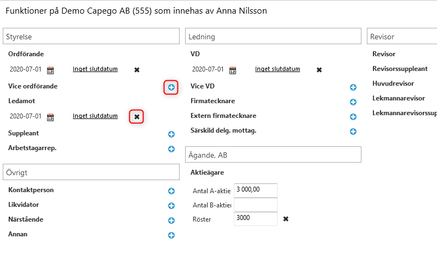Viewport: 437px width, 262px height.
Task: Add Firmatecknare function
Action: [x=353, y=102]
